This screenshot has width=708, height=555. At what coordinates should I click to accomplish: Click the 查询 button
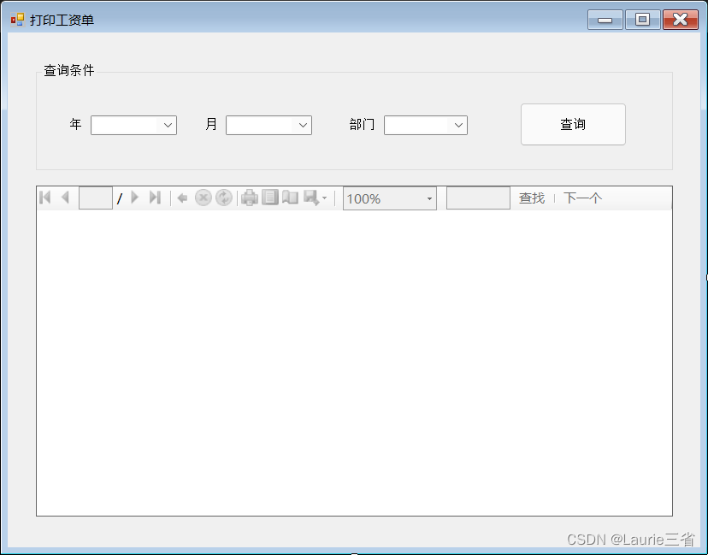click(x=573, y=124)
